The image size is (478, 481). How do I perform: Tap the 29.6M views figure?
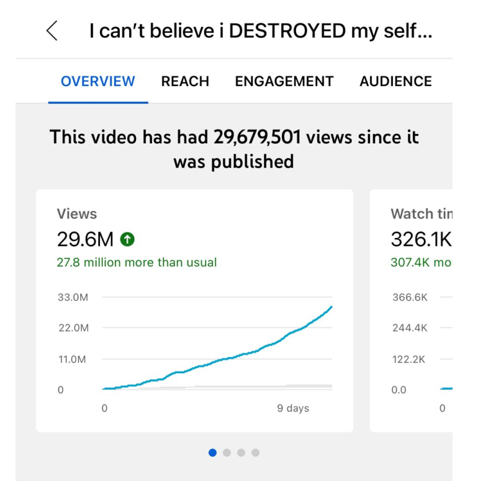point(85,239)
